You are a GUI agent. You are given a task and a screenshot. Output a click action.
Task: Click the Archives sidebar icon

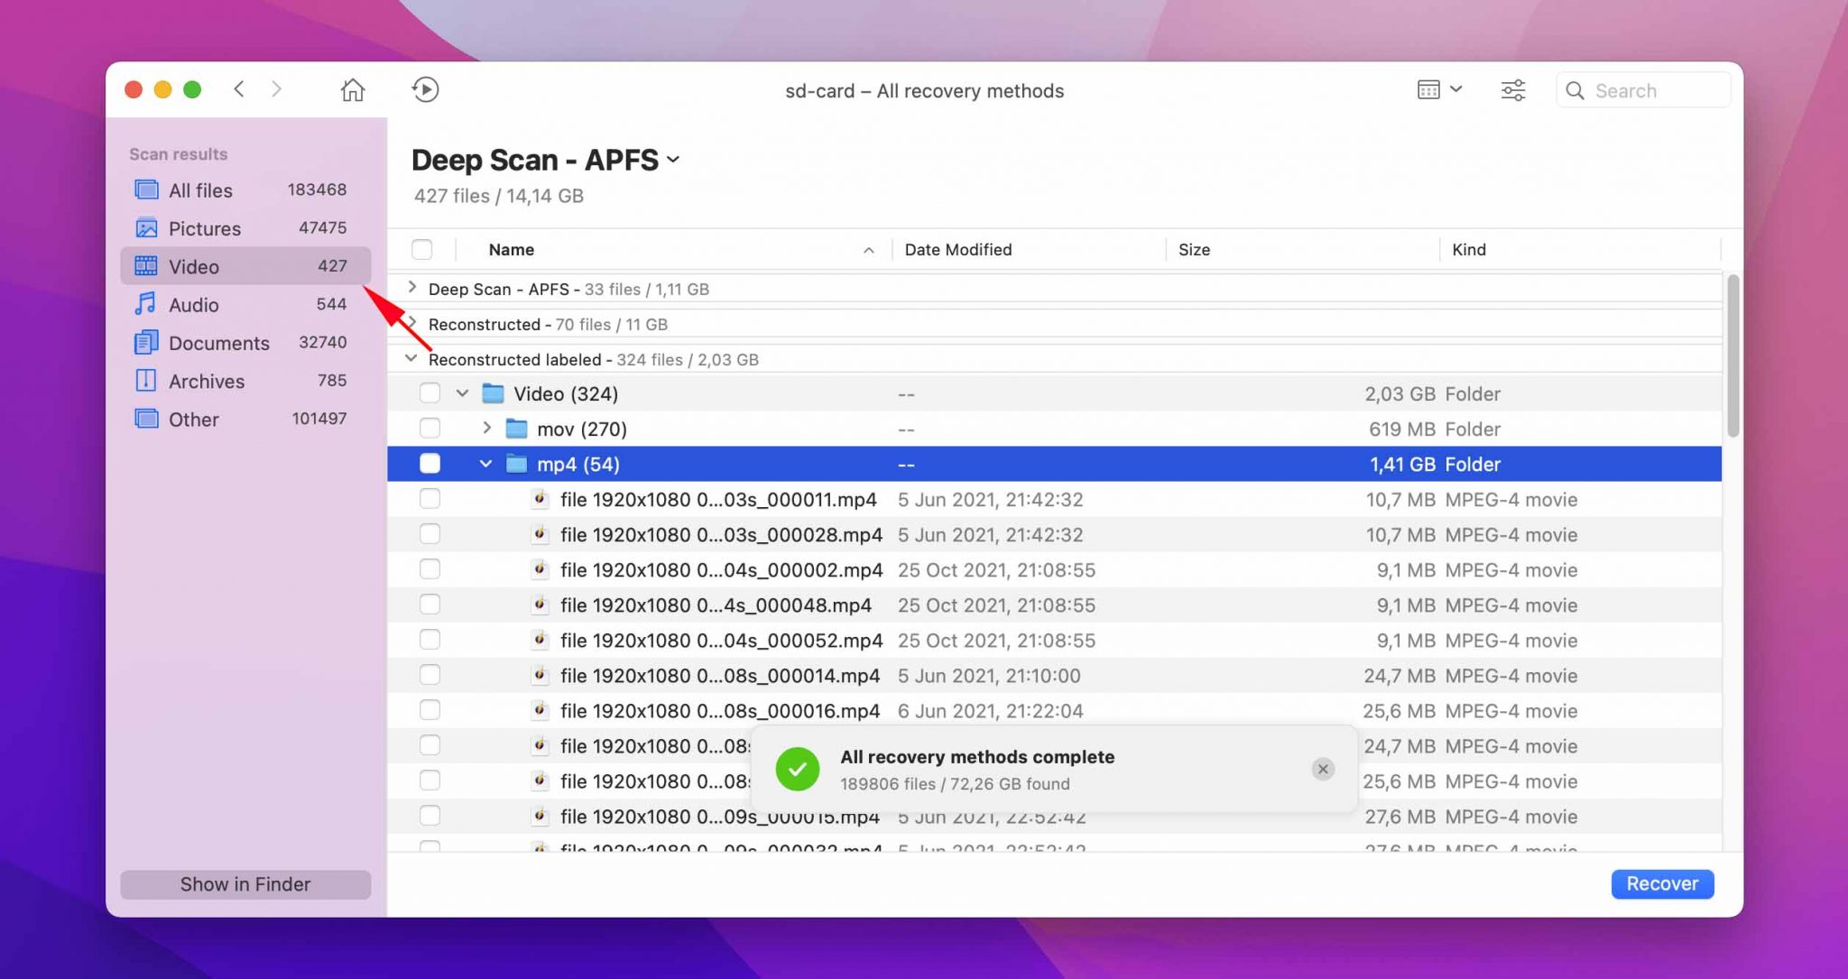coord(146,381)
